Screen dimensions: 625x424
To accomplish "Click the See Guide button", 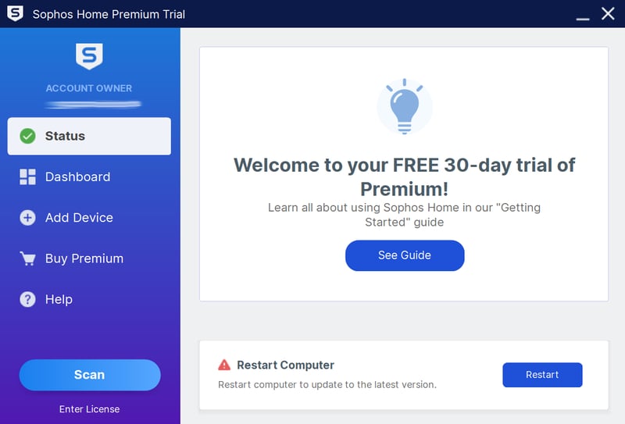I will [x=405, y=255].
